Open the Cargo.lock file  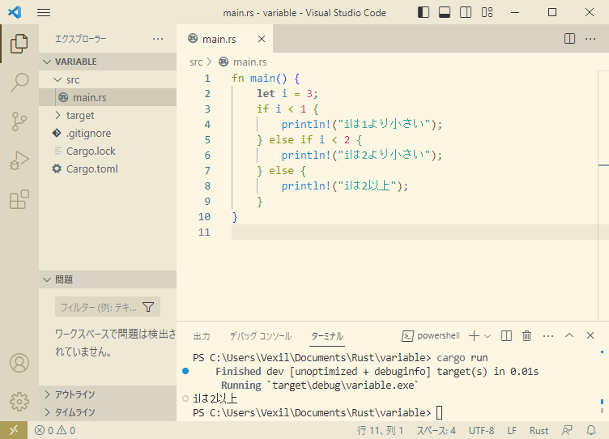point(108,151)
